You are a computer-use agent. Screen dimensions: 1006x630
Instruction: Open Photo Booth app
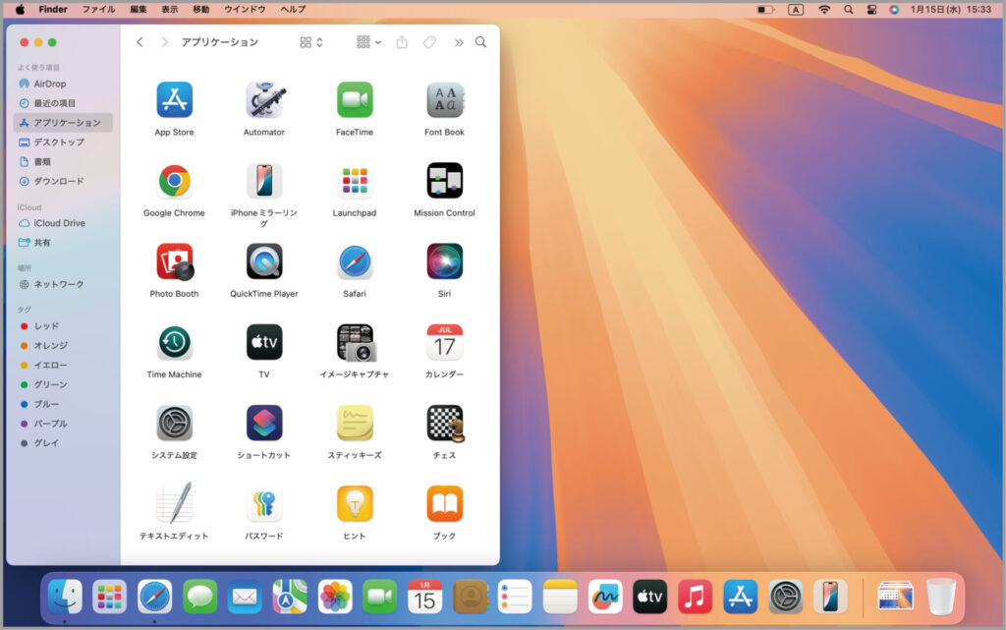(174, 261)
